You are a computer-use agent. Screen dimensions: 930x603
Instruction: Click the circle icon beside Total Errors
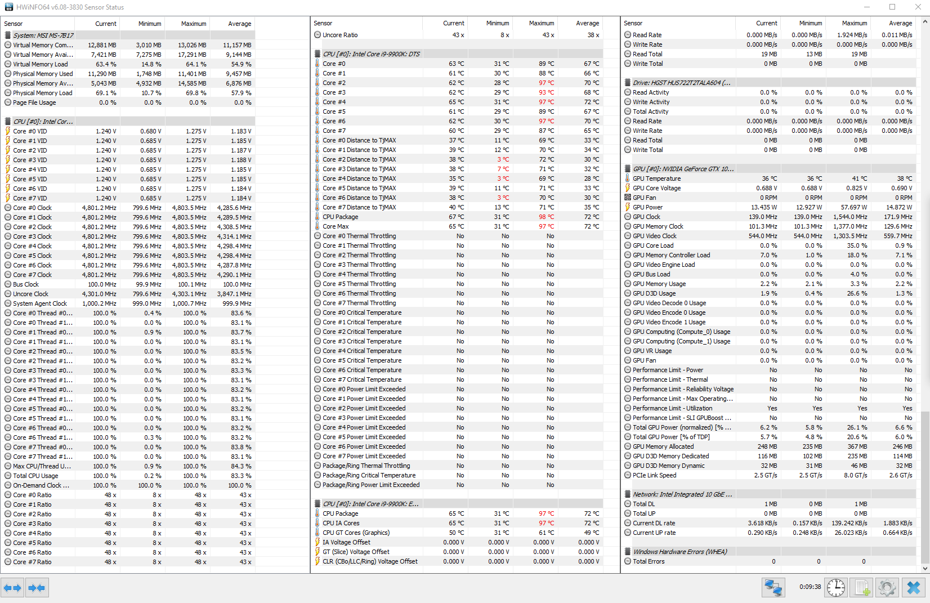(x=628, y=561)
